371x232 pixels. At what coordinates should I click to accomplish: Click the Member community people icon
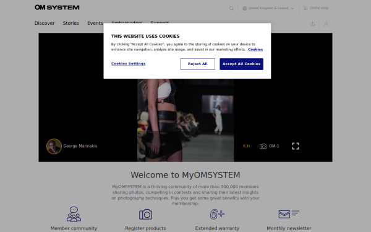74,214
